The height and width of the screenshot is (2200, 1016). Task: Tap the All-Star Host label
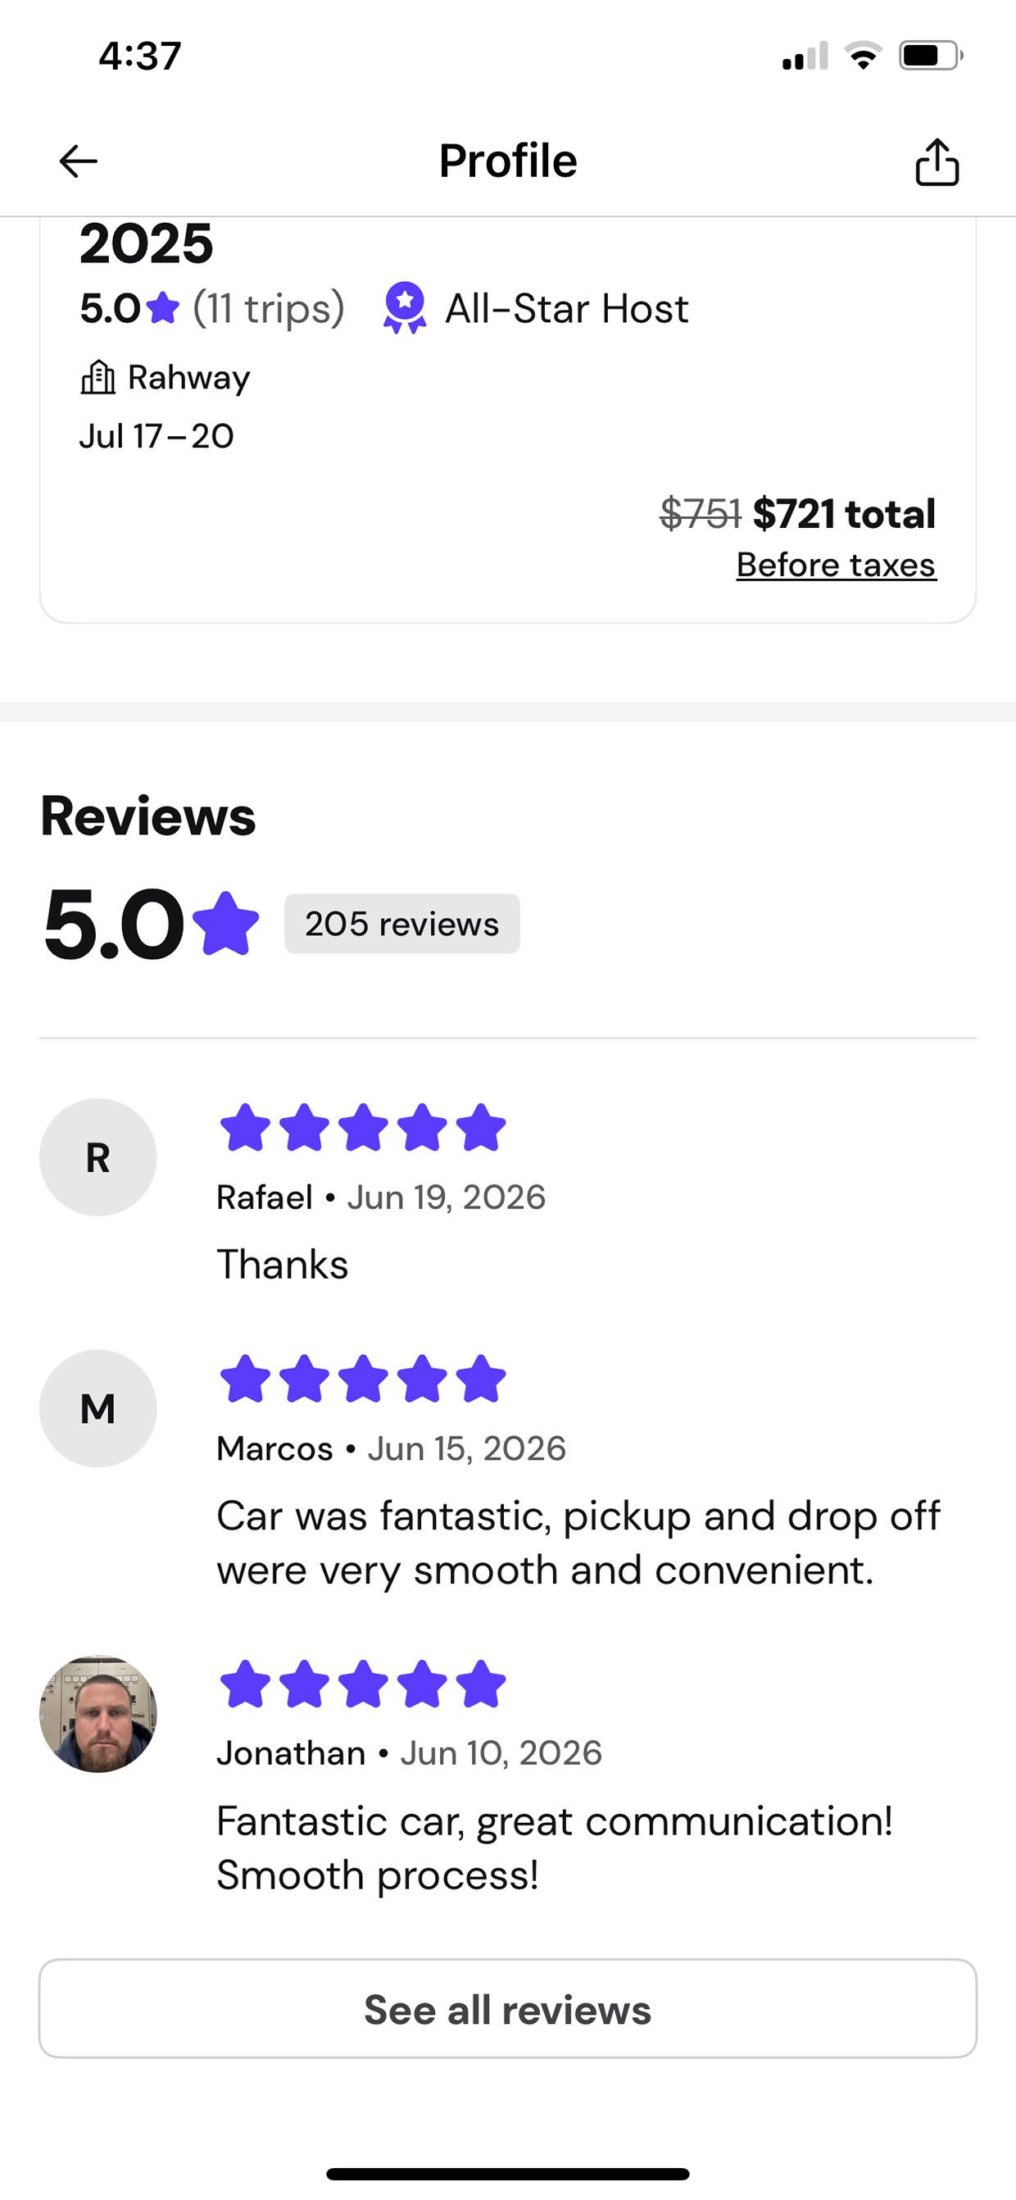tap(567, 308)
